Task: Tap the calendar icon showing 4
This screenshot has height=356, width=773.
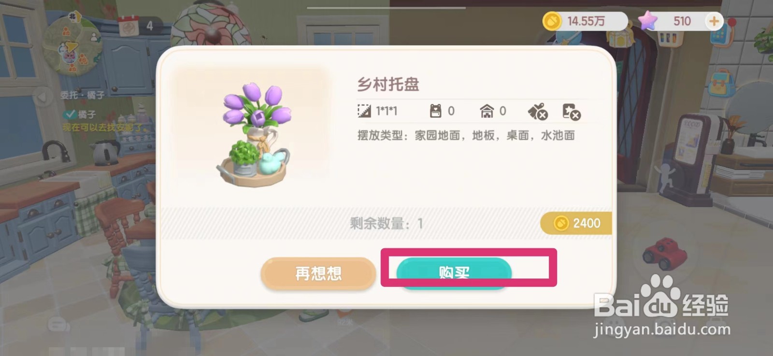Action: 129,25
